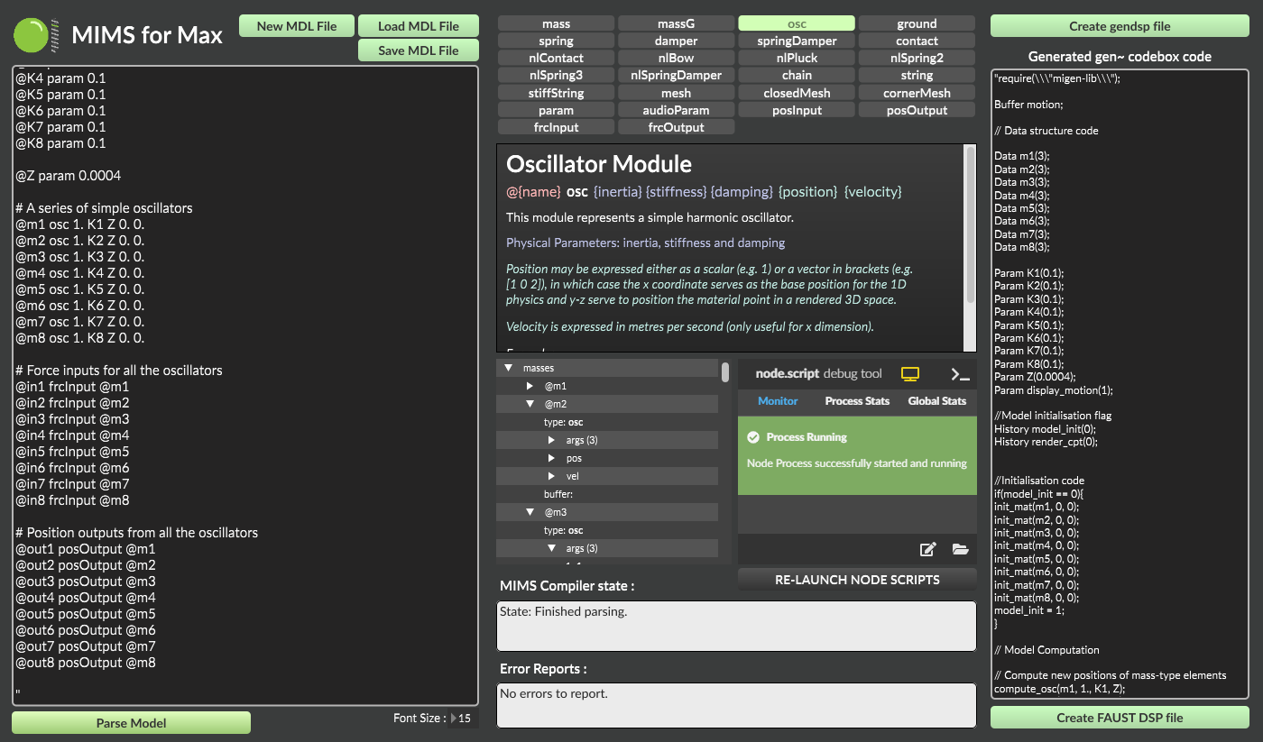Select the posOutput module button
The image size is (1263, 742).
(917, 110)
